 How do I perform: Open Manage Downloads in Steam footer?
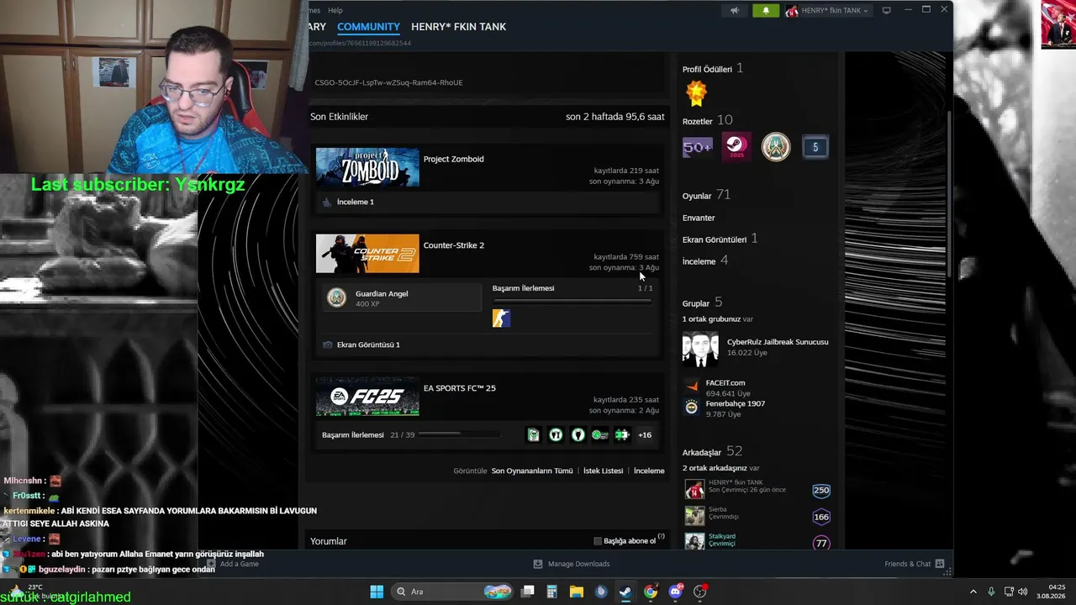[x=572, y=564]
